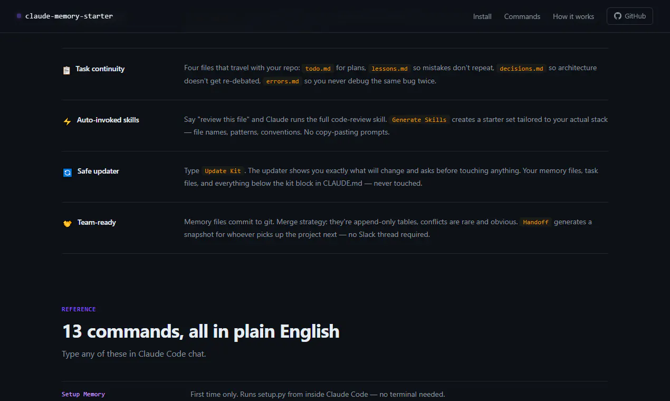Click the clipboard icon beside Task continuity
This screenshot has width=670, height=401.
point(66,70)
